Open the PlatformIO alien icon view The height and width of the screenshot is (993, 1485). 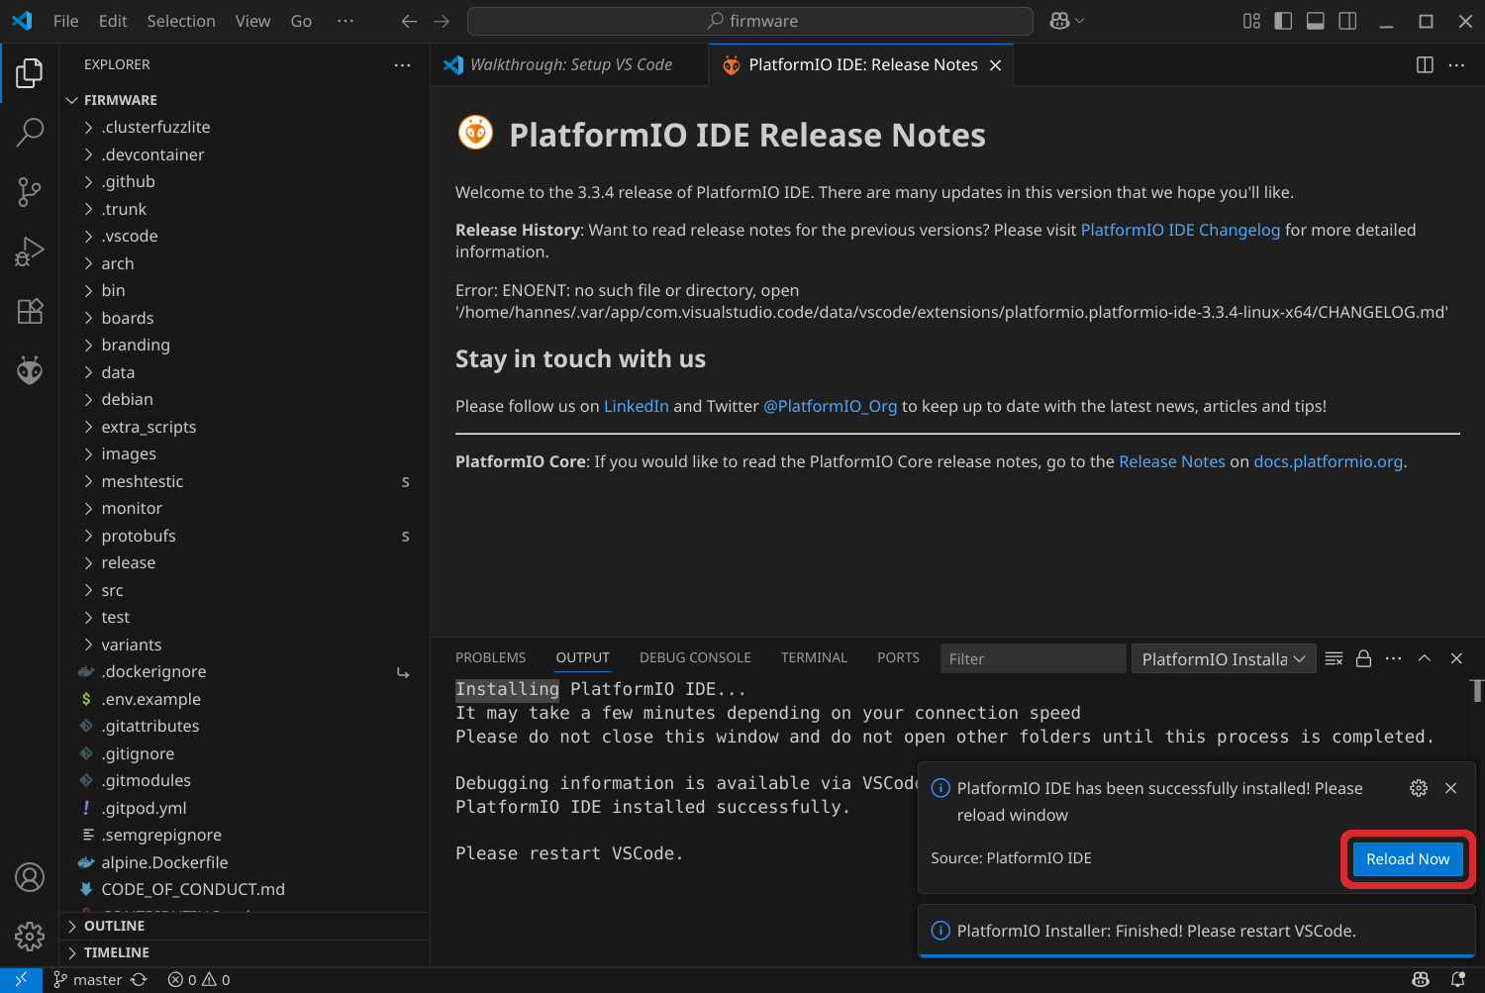click(30, 370)
